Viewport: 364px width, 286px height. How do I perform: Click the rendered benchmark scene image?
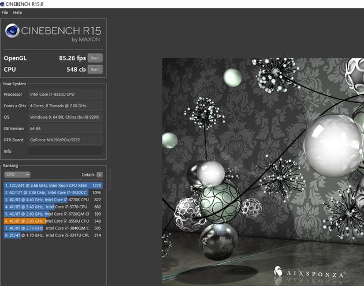(263, 172)
